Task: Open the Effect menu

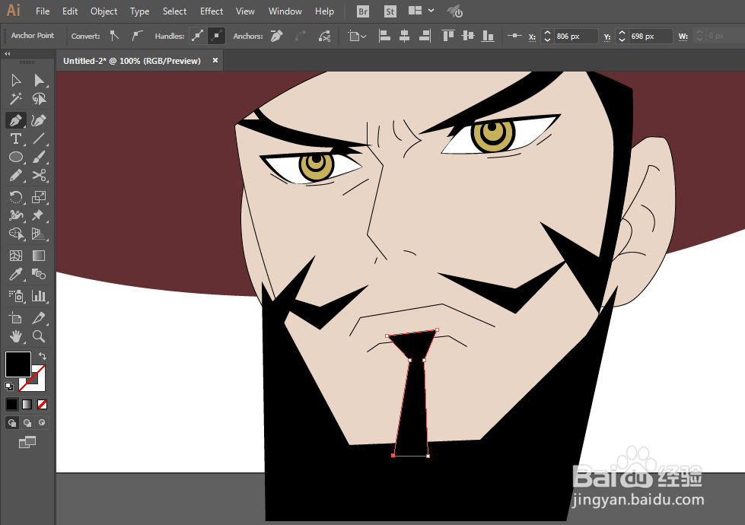Action: point(212,11)
